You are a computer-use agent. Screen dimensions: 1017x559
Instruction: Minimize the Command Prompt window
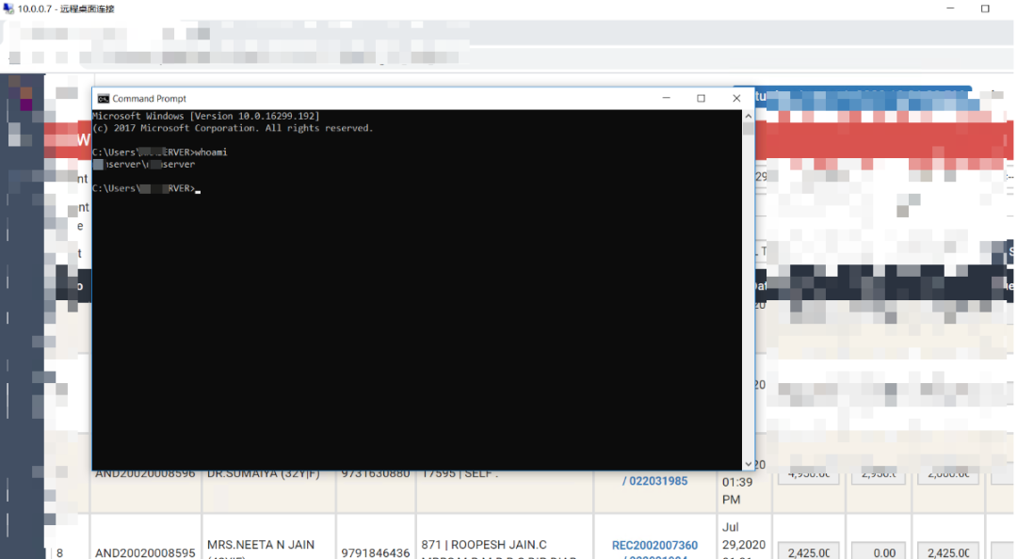[x=666, y=98]
